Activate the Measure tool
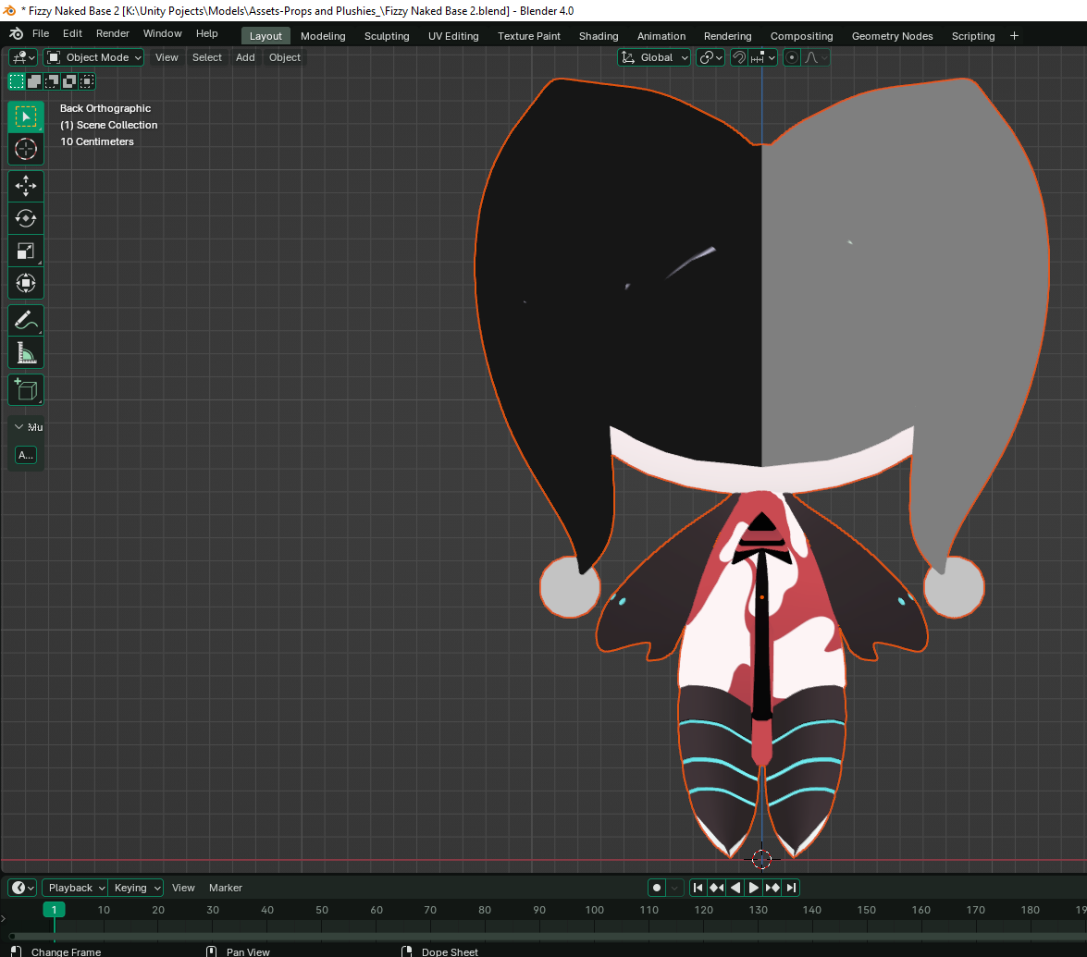Image resolution: width=1087 pixels, height=957 pixels. [25, 353]
